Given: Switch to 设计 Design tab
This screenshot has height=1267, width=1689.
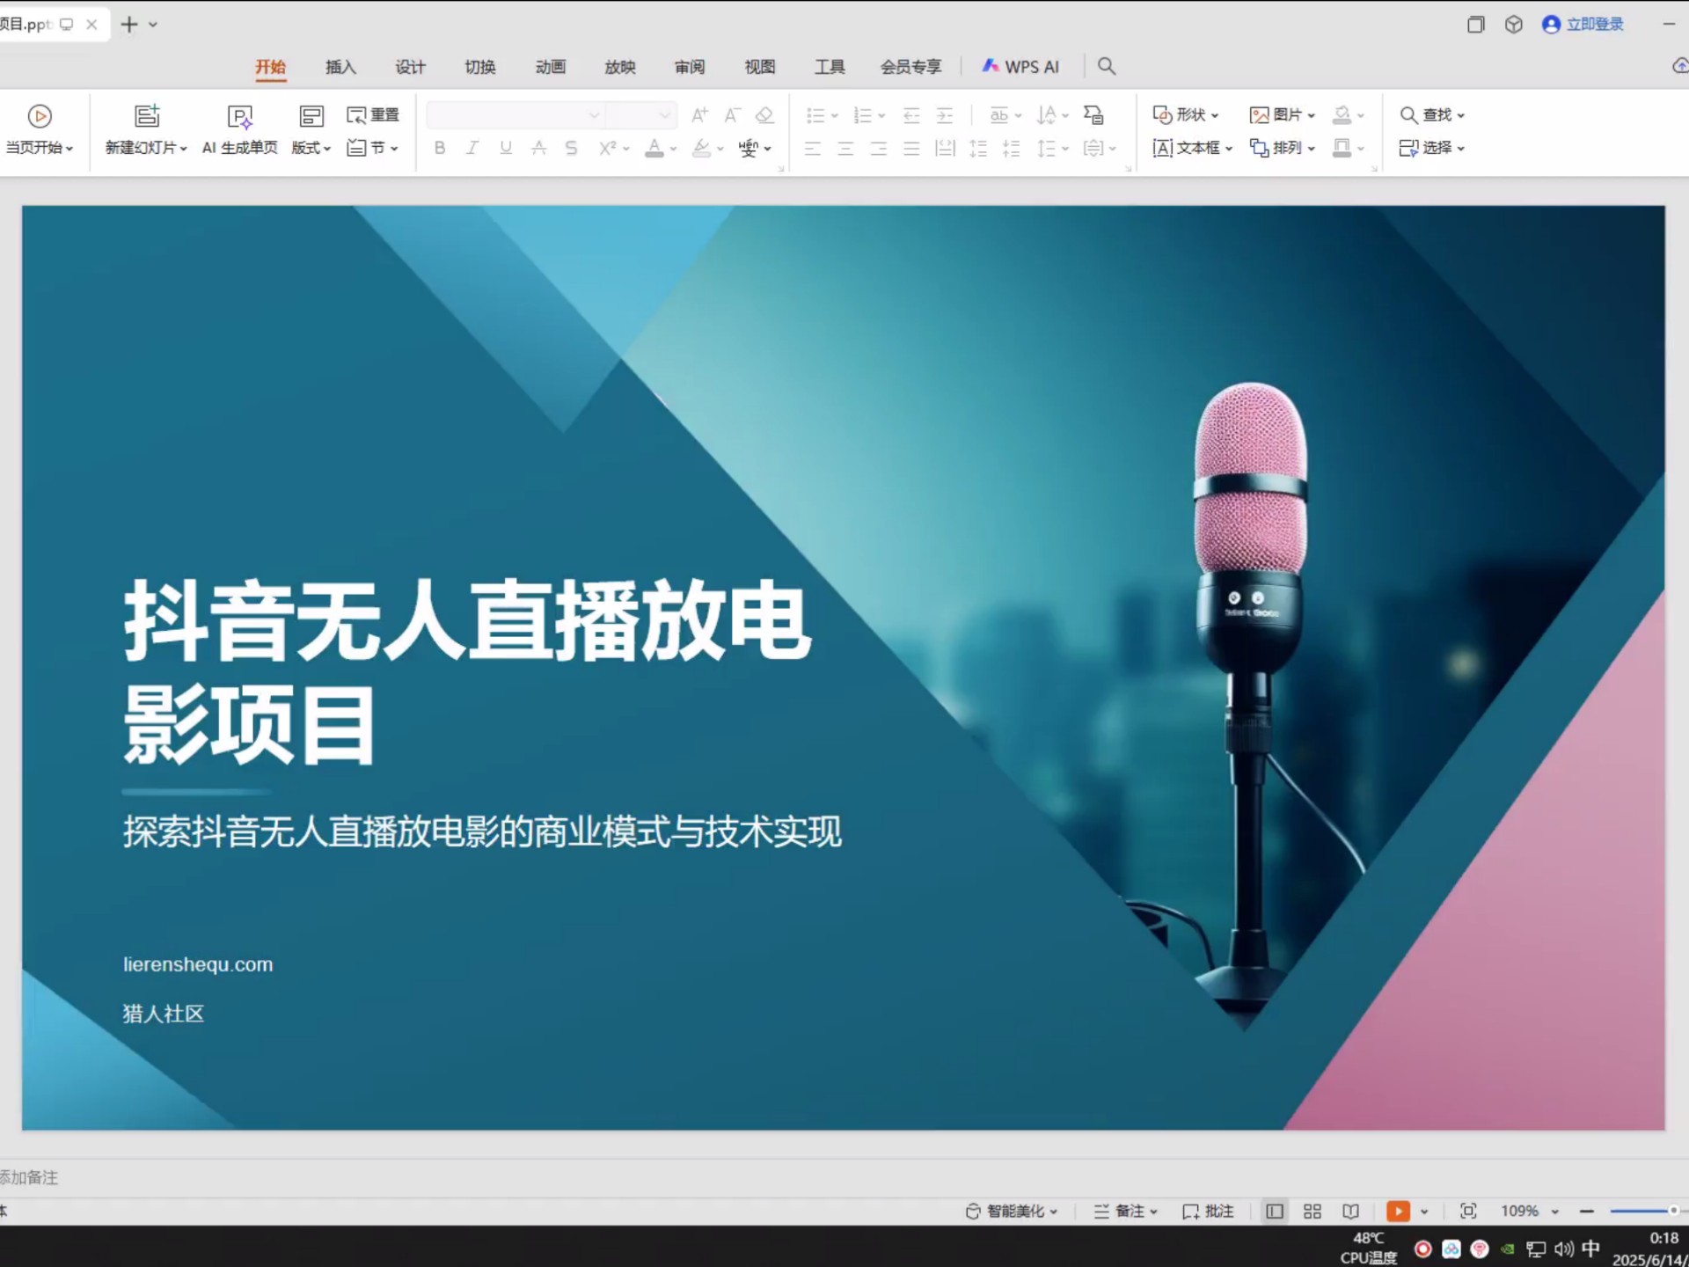Looking at the screenshot, I should 410,67.
